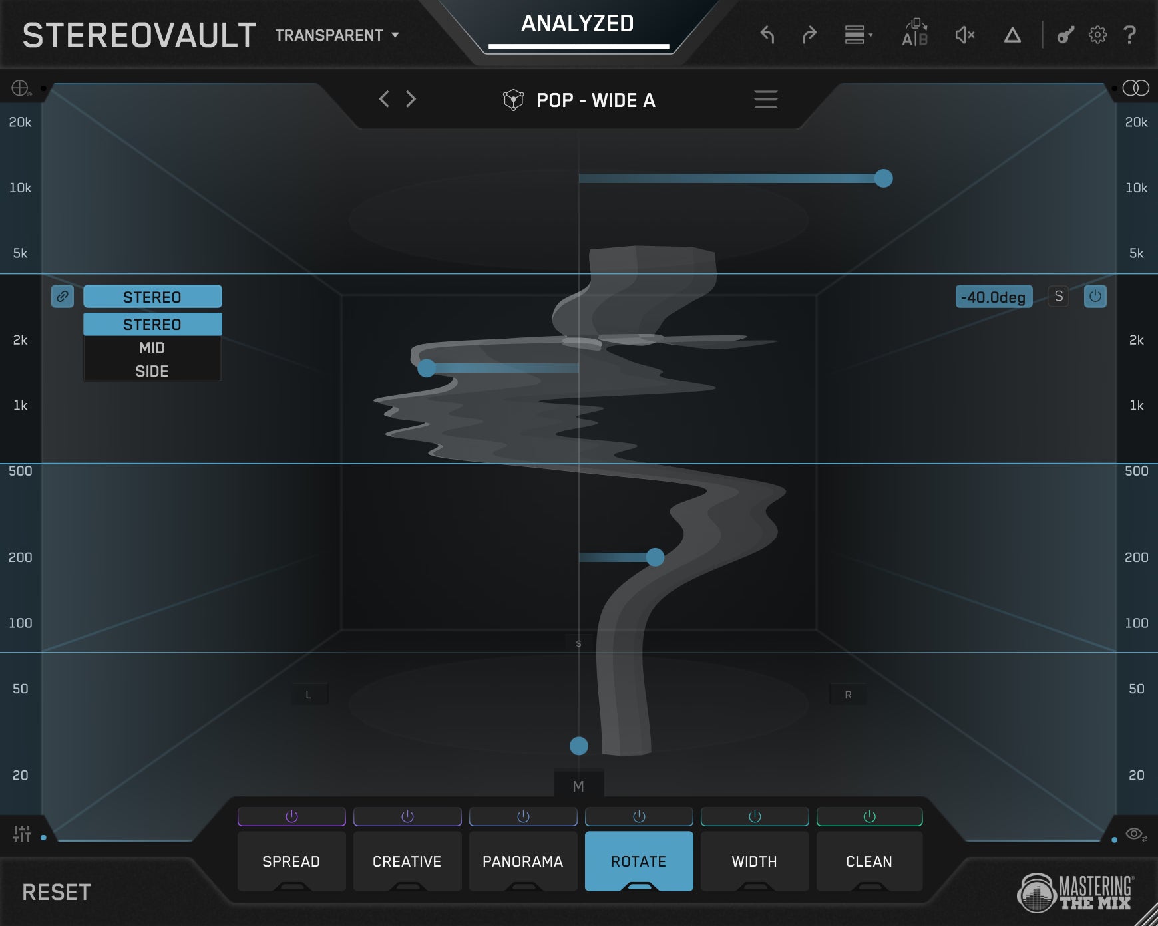Click the lowest band handle near 20 Hz

(579, 746)
